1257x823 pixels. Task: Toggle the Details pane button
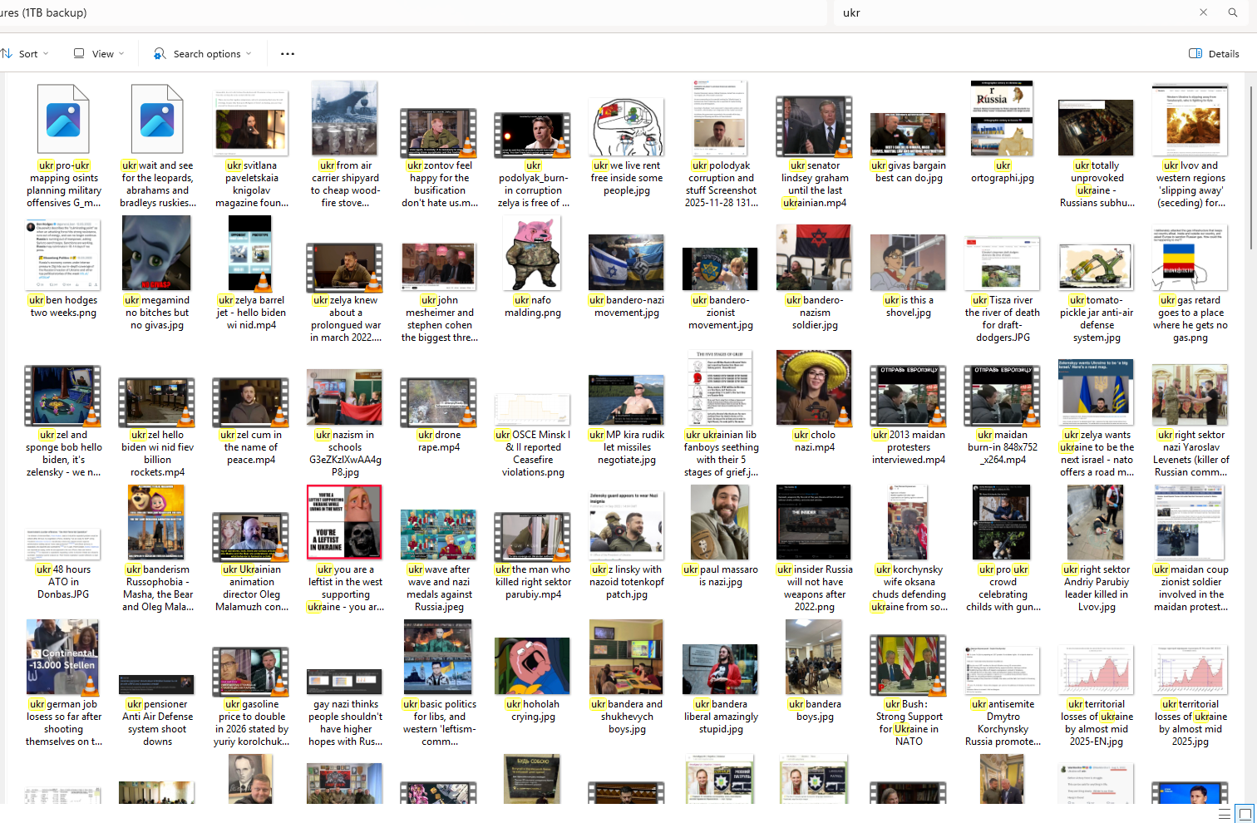[1214, 54]
